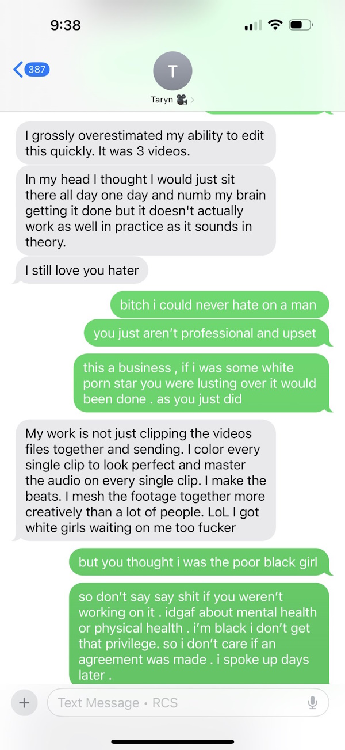Tap the home indicator bar at bottom
The image size is (345, 750).
(x=172, y=742)
